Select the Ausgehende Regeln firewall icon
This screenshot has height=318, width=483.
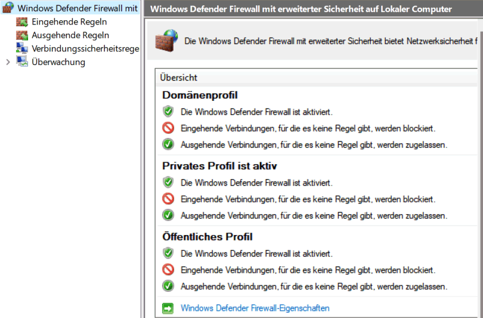22,35
